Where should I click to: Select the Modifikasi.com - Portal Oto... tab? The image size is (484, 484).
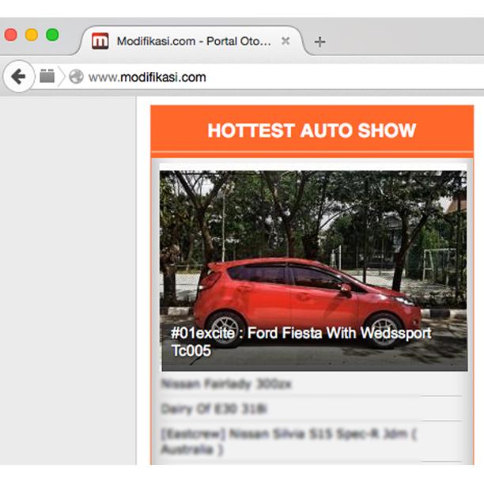(x=191, y=41)
